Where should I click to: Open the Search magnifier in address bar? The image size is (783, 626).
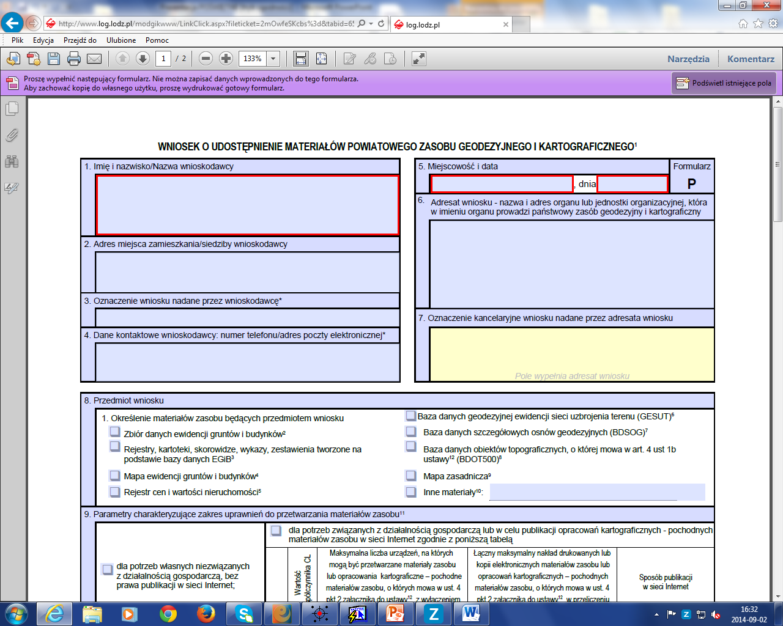point(362,23)
